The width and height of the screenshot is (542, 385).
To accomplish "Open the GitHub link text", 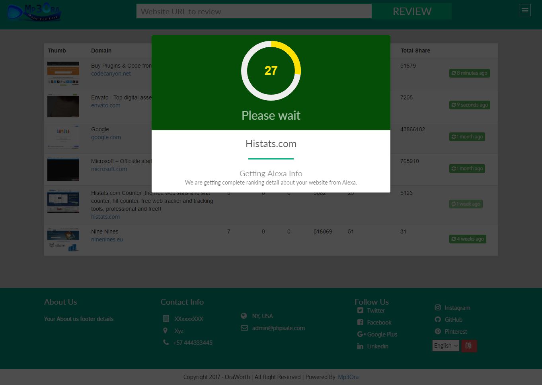I will (x=454, y=320).
